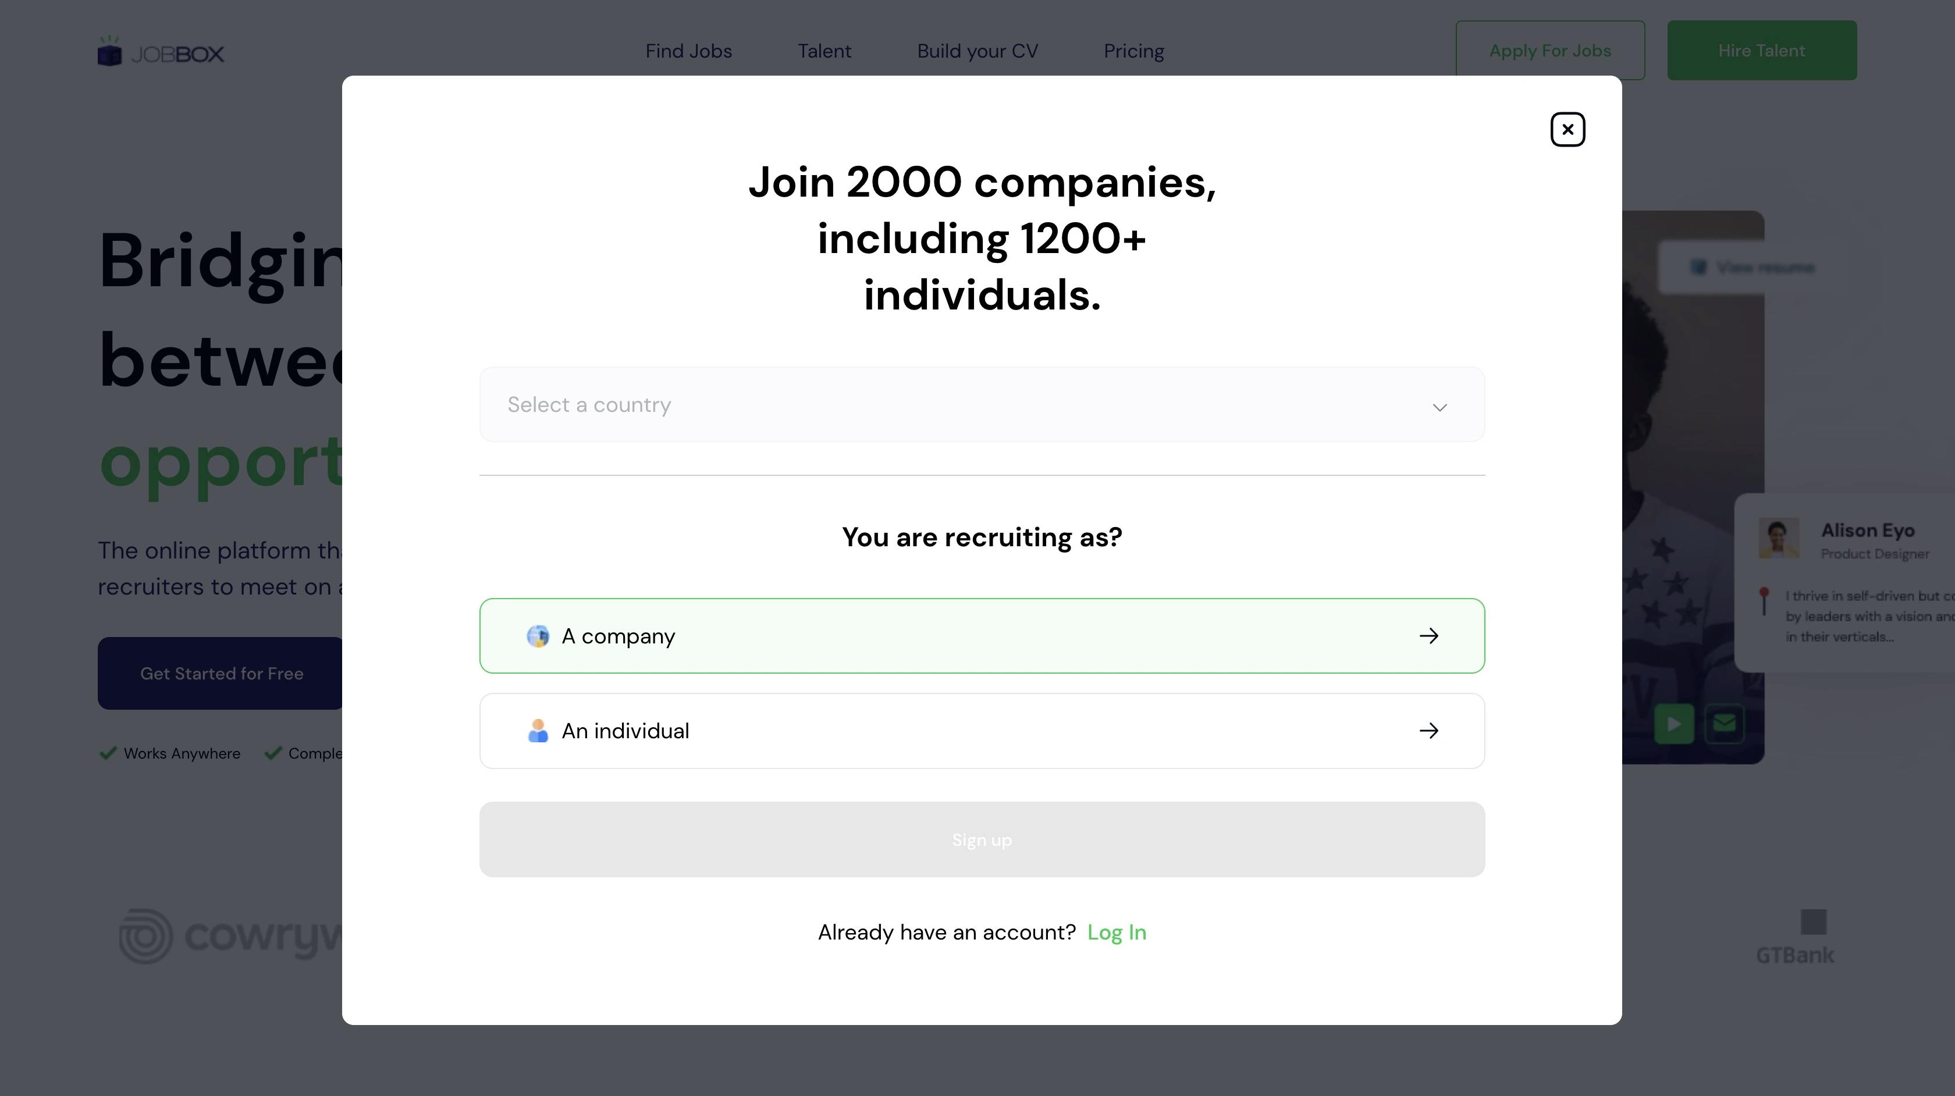
Task: Click the arrow on An individual row
Action: 1428,731
